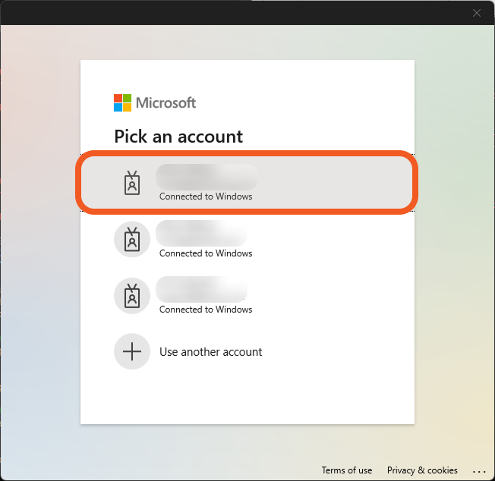Click the dark title bar of the dialog
The height and width of the screenshot is (481, 495).
point(228,13)
